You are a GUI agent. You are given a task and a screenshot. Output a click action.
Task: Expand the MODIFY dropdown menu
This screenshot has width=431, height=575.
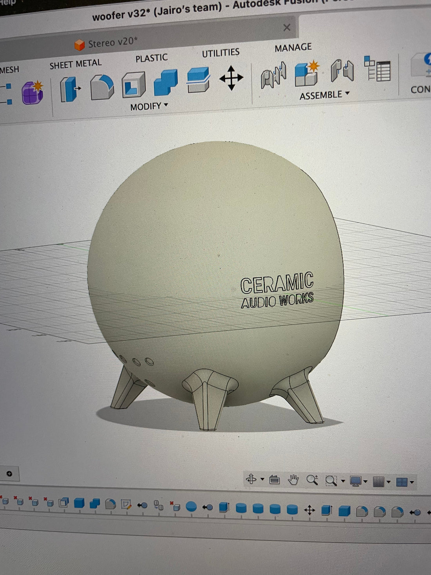click(x=149, y=106)
